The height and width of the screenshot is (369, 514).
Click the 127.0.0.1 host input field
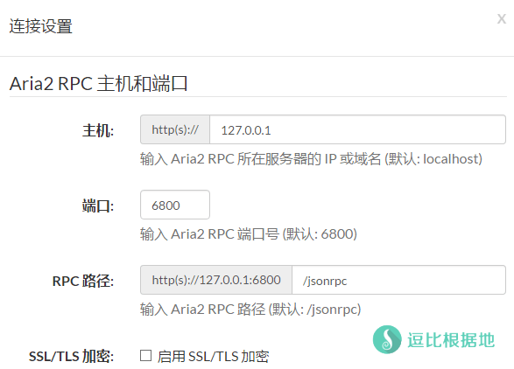(x=357, y=129)
